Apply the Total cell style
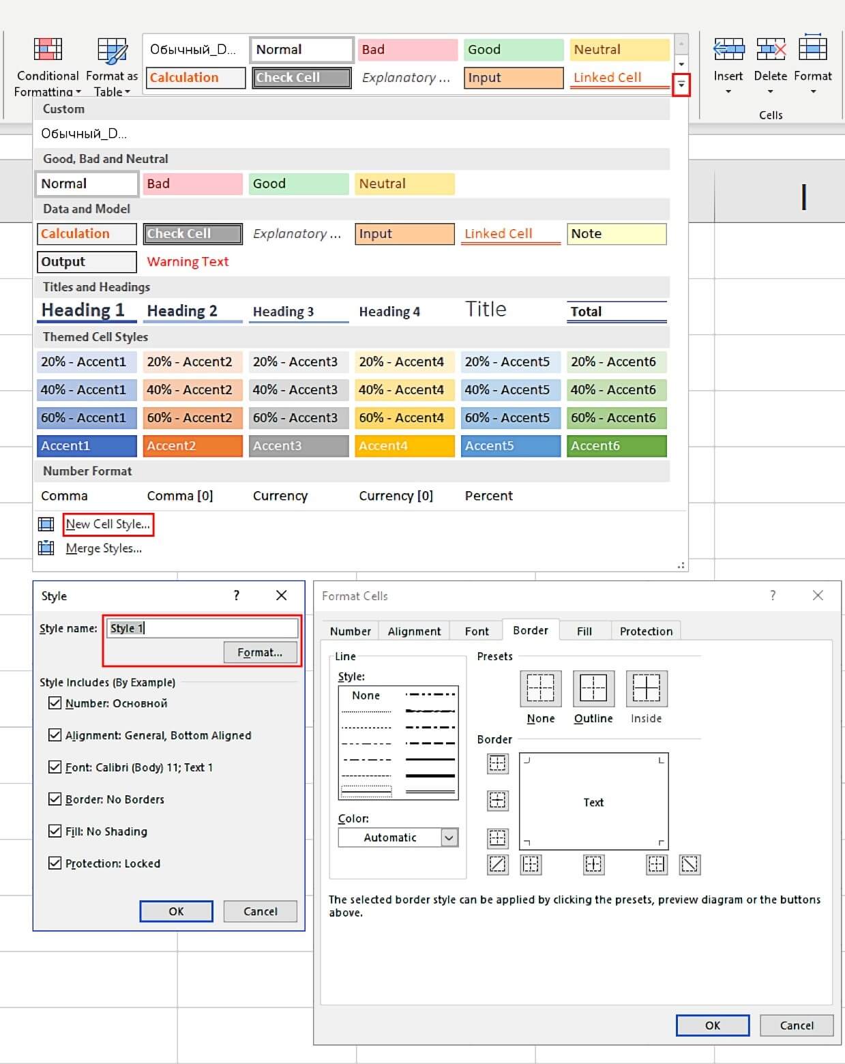Image resolution: width=845 pixels, height=1064 pixels. [617, 312]
